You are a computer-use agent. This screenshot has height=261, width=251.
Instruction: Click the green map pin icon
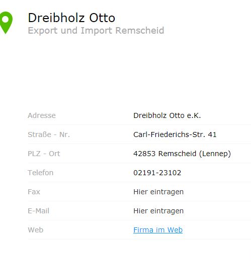(x=6, y=23)
